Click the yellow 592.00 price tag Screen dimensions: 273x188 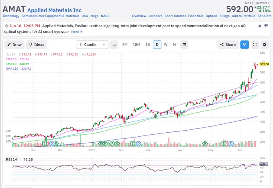264,65
